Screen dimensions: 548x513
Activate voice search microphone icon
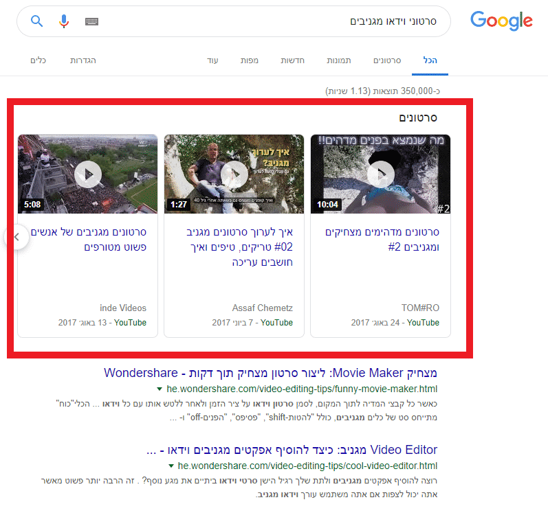coord(64,21)
